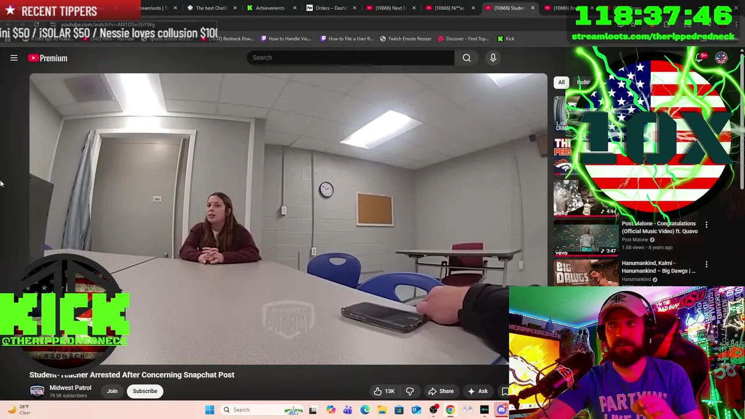This screenshot has height=419, width=745.
Task: Open the Ask AI button
Action: coord(477,391)
